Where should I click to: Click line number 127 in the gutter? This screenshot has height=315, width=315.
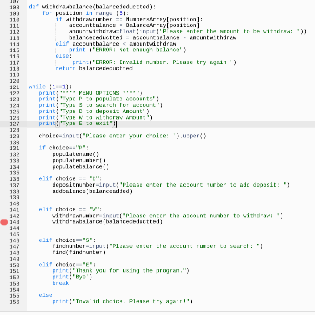14,124
